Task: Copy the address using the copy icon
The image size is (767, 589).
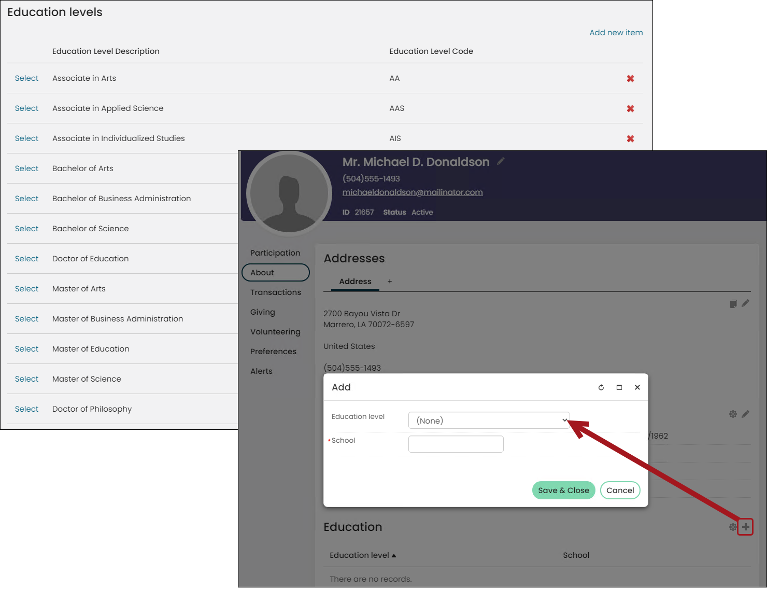Action: coord(733,304)
